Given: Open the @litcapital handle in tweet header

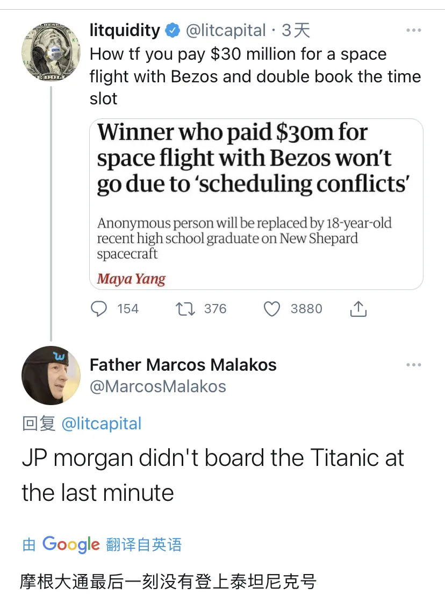Looking at the screenshot, I should click(x=226, y=31).
